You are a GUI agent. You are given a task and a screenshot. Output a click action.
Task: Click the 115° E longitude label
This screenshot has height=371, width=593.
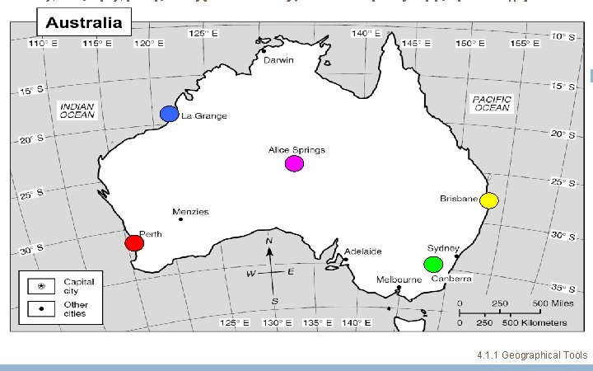[x=97, y=44]
